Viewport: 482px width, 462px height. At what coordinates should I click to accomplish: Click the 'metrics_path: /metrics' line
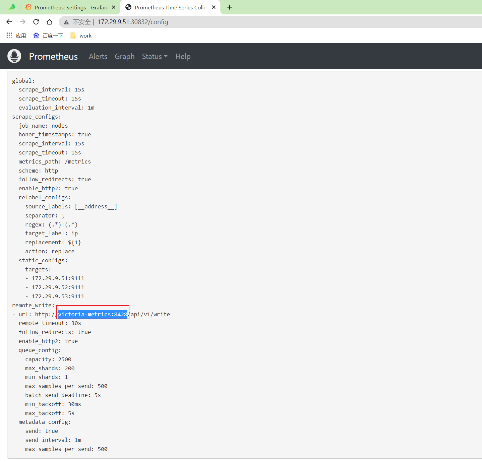[55, 161]
